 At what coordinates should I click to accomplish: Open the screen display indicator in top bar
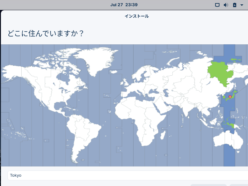click(x=217, y=5)
